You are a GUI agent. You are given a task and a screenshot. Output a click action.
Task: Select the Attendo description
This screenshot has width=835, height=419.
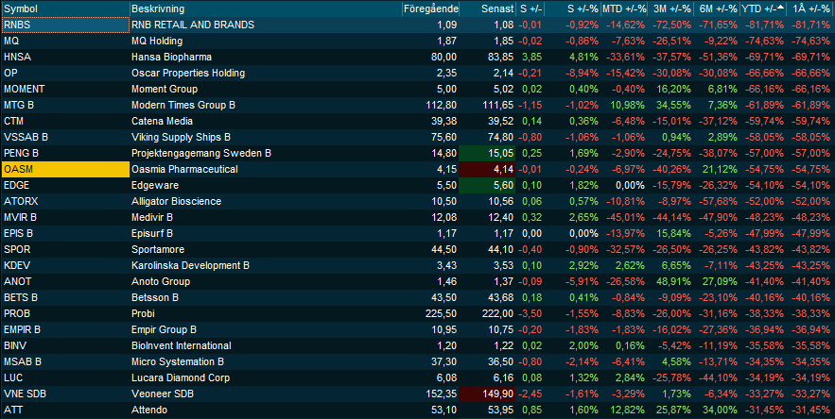tap(149, 410)
